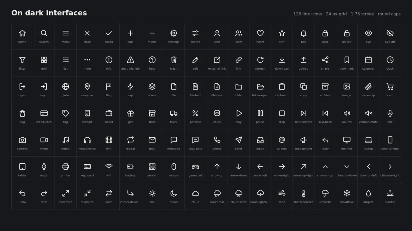The width and height of the screenshot is (412, 231).
Task: Select the settings gear icon
Action: coord(174,33)
